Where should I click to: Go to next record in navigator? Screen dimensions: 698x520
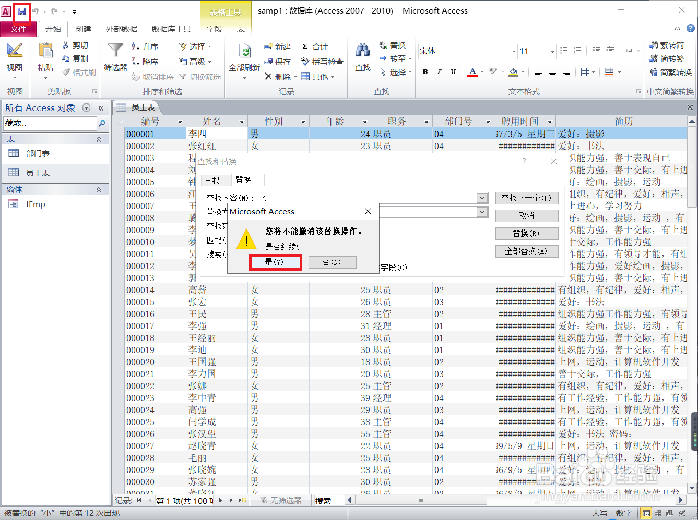(221, 500)
